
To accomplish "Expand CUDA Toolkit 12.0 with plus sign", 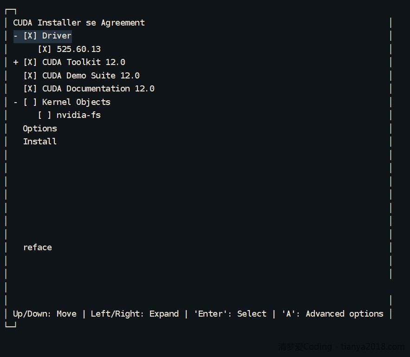I will (x=15, y=62).
